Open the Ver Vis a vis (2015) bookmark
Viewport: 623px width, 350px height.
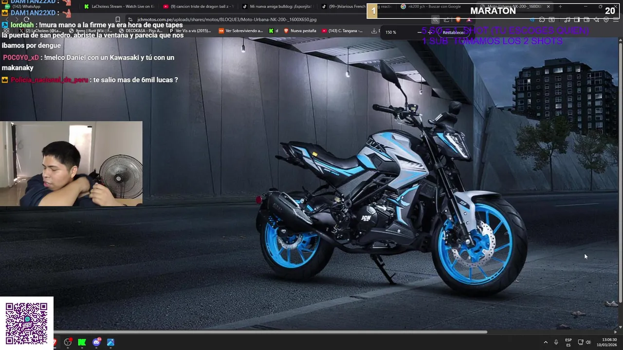click(190, 31)
